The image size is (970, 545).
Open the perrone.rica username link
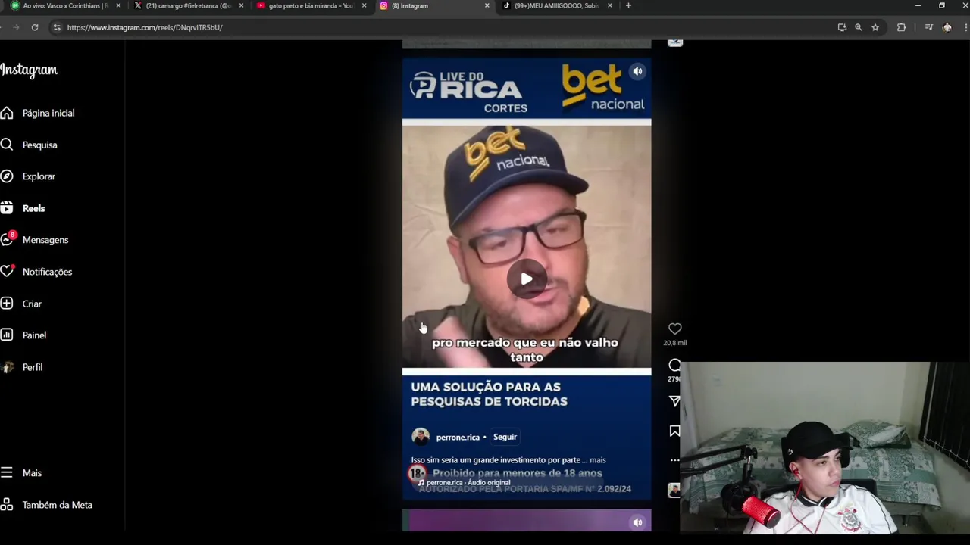coord(458,437)
